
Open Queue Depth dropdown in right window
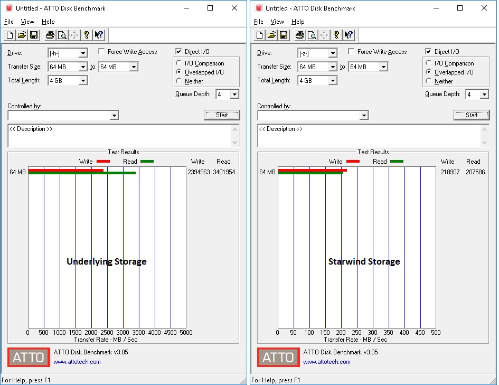pos(484,94)
